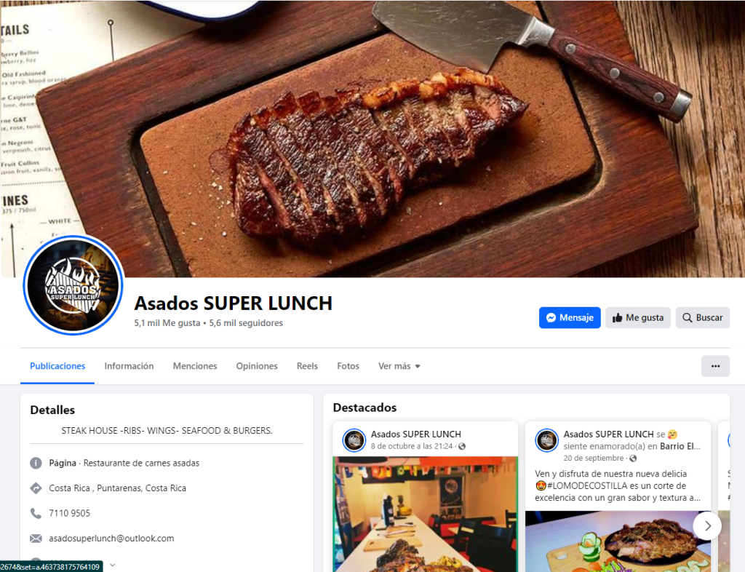Open the Opiniones tab

257,366
